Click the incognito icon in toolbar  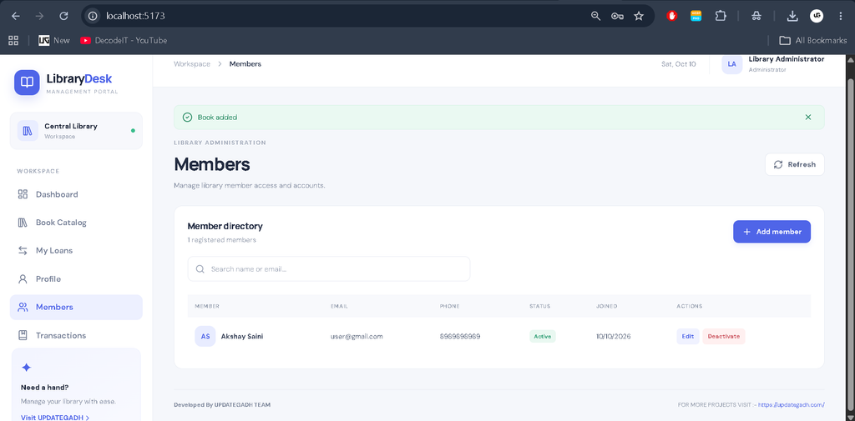click(756, 17)
